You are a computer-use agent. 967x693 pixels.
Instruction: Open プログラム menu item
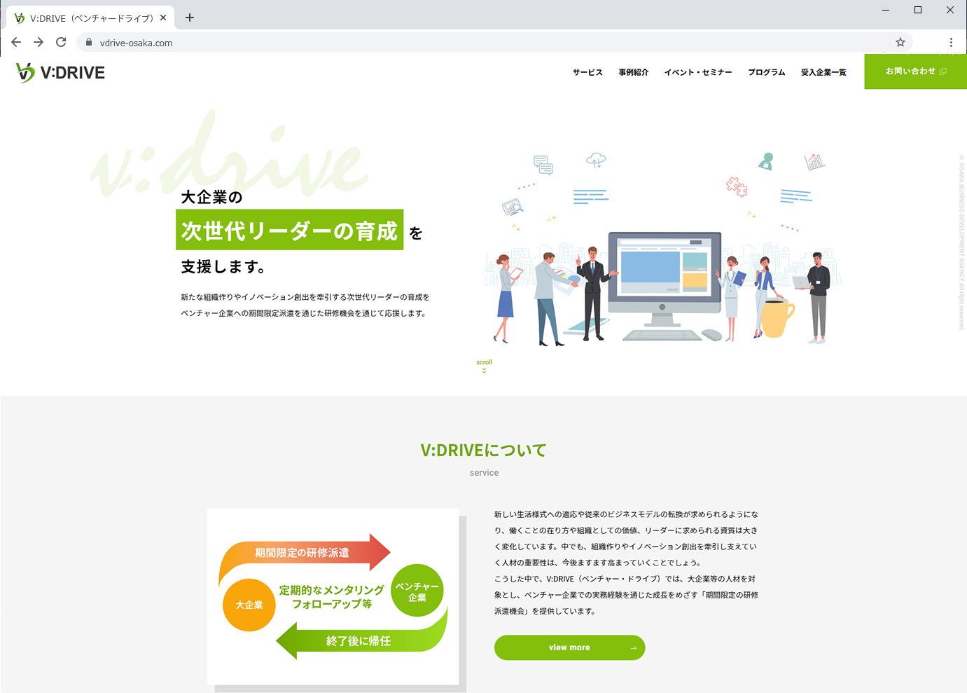pyautogui.click(x=766, y=72)
